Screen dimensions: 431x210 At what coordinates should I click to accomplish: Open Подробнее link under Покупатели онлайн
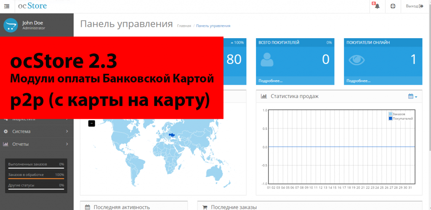click(x=359, y=81)
